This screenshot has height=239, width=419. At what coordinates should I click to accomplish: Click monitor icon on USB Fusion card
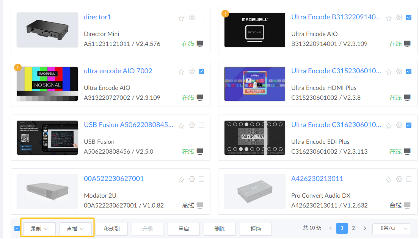pyautogui.click(x=200, y=151)
